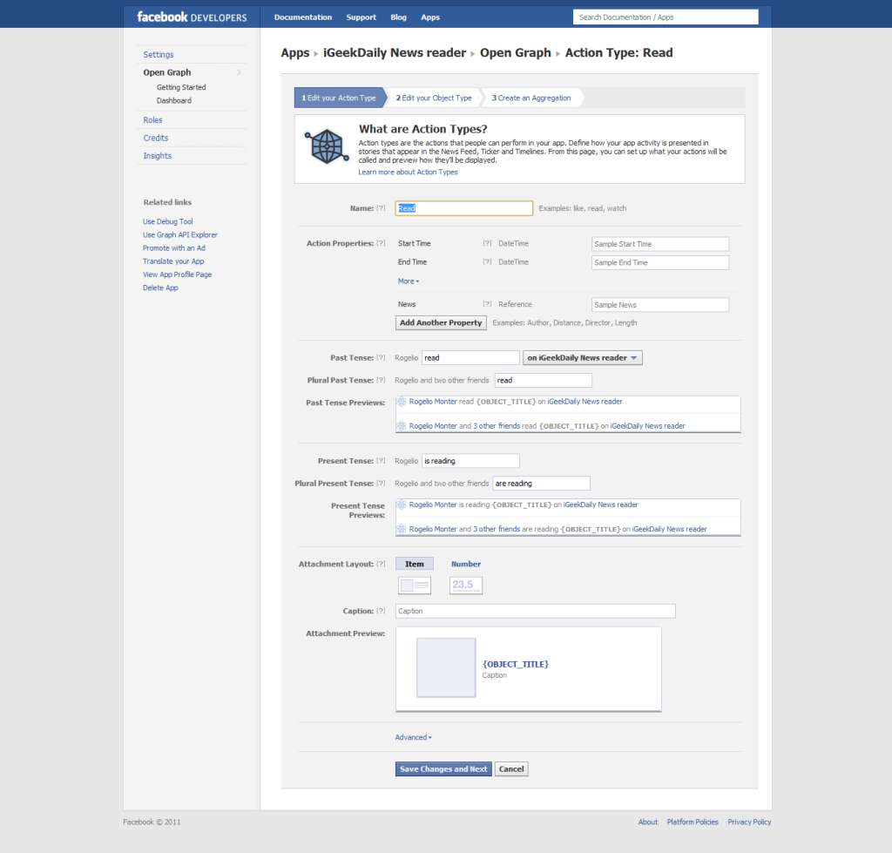Go to step 3 Create an Aggregation
The width and height of the screenshot is (892, 853).
(x=531, y=98)
